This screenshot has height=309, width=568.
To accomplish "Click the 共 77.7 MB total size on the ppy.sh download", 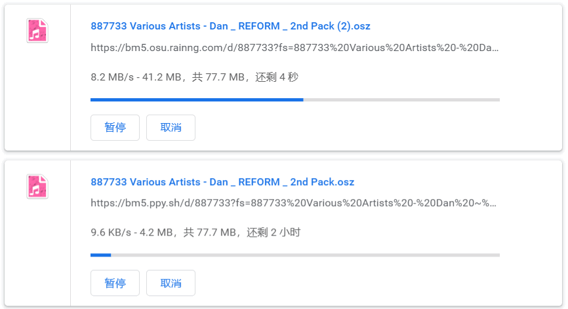I will pos(210,232).
